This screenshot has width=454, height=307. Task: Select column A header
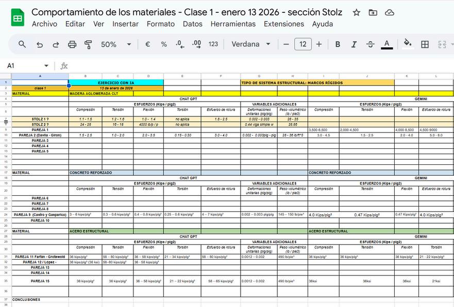click(40, 76)
